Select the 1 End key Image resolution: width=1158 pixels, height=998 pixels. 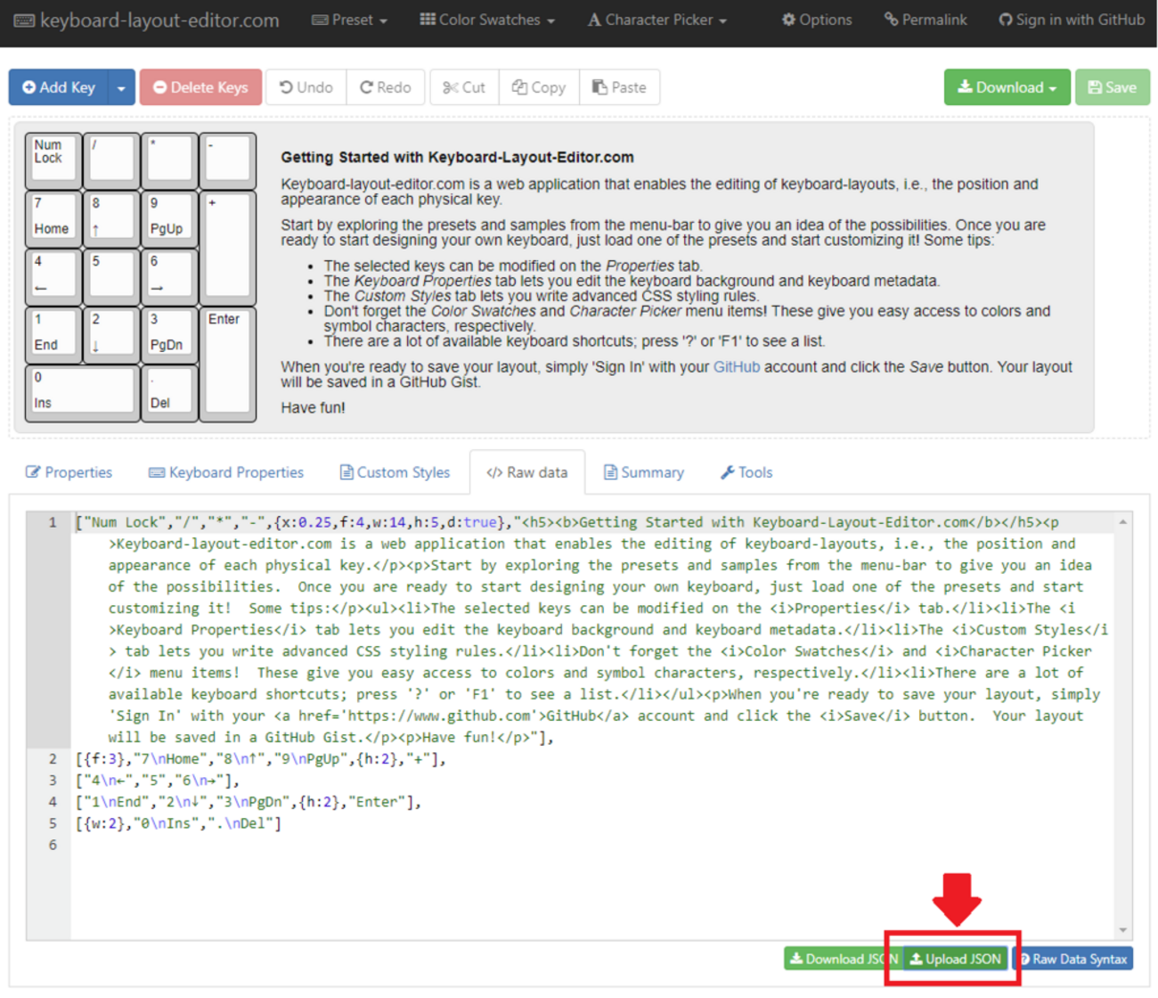tap(53, 334)
